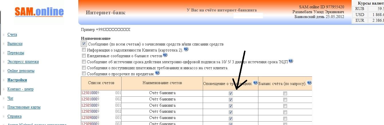This screenshot has width=384, height=125.
Task: Open the Online депозиты link
Action: point(21,71)
